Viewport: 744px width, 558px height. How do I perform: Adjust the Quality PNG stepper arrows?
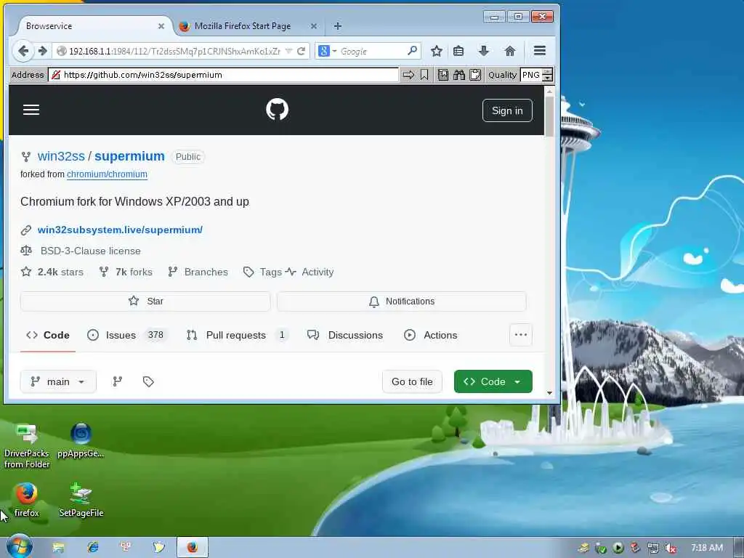[548, 75]
